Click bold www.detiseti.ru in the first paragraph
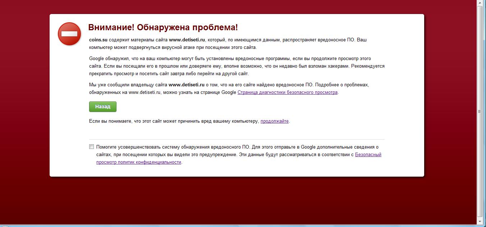The width and height of the screenshot is (486, 227). (187, 40)
